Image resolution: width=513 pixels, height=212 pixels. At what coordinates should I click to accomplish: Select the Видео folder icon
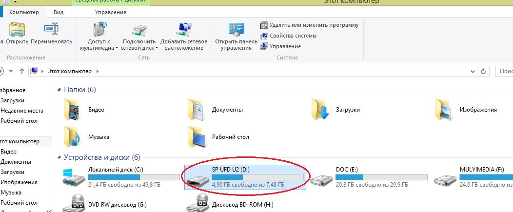pos(72,110)
